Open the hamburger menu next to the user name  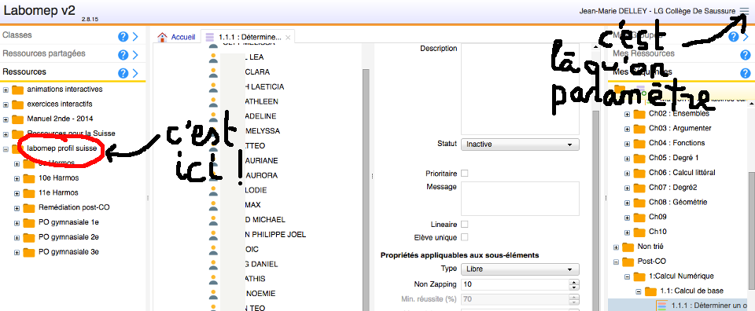point(744,10)
